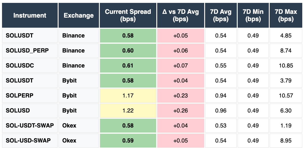Sort by Current Spread (bps) header
This screenshot has width=304, height=150.
[128, 16]
